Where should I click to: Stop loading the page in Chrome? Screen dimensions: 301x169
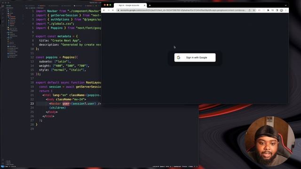pos(113,10)
